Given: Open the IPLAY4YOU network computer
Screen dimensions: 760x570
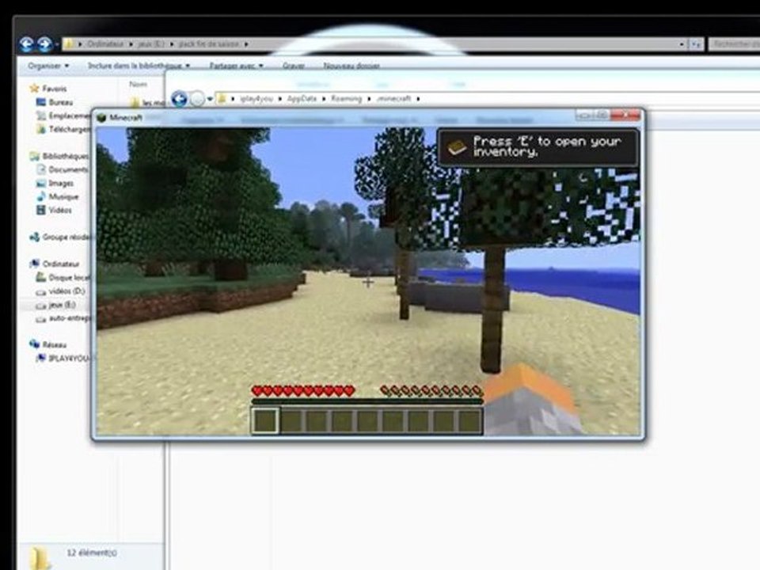Looking at the screenshot, I should pyautogui.click(x=70, y=358).
